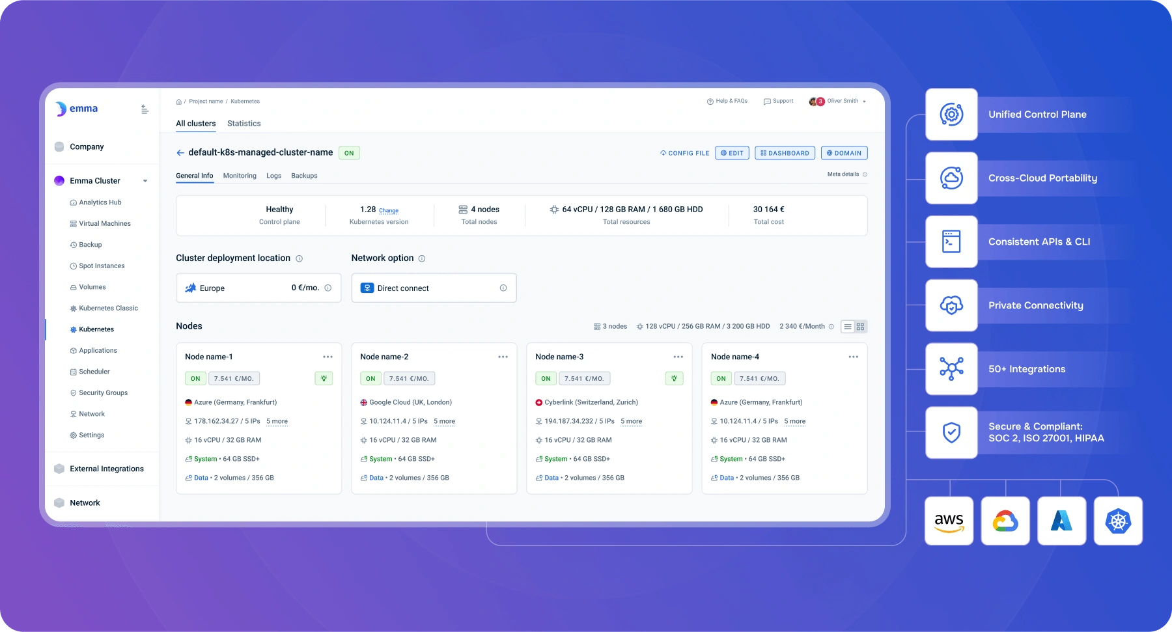Click info icon next to Cluster deployment location
Screen dimensions: 1172x632
300,258
